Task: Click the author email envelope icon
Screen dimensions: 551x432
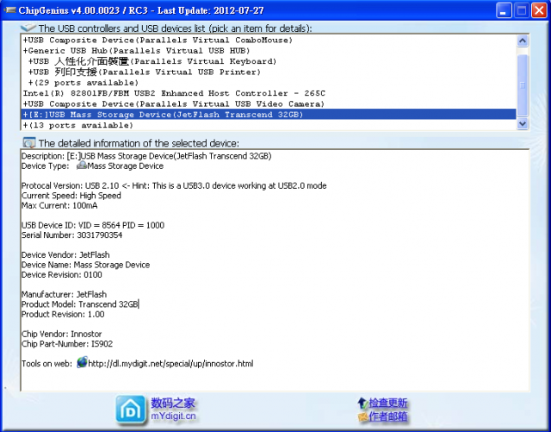Action: pyautogui.click(x=362, y=416)
